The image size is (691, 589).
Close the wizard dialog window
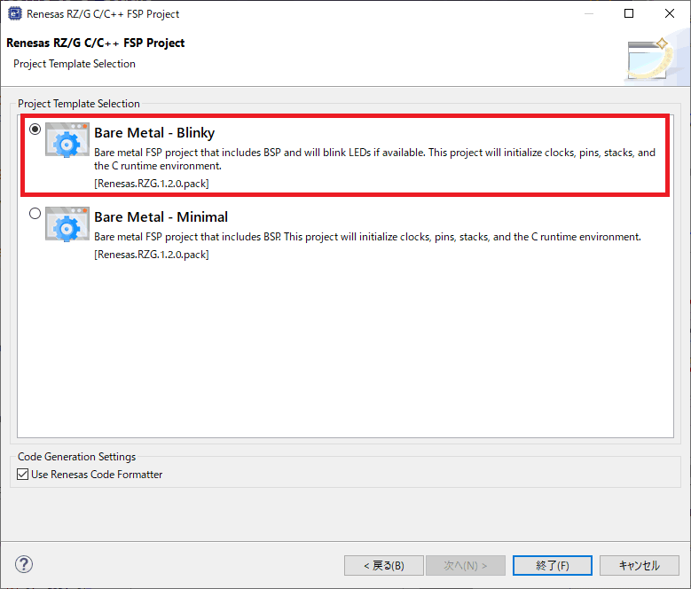pyautogui.click(x=670, y=13)
